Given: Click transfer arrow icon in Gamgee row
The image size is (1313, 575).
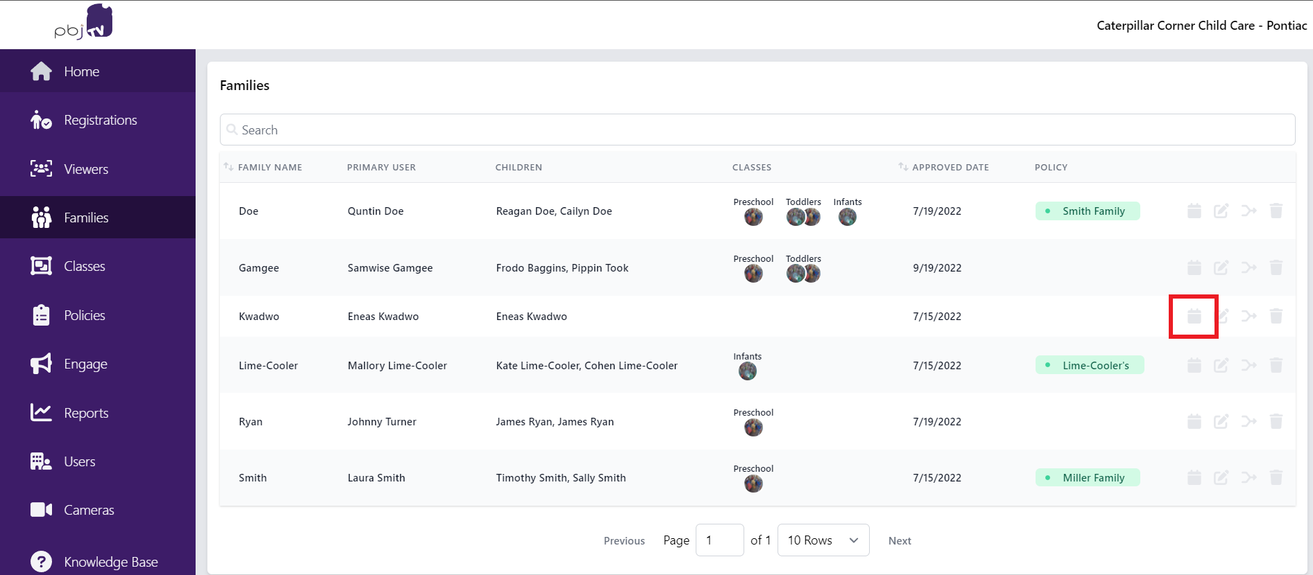Looking at the screenshot, I should [1248, 268].
